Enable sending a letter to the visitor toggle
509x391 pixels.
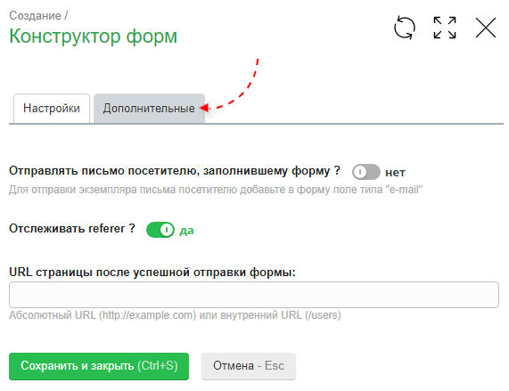[x=366, y=172]
